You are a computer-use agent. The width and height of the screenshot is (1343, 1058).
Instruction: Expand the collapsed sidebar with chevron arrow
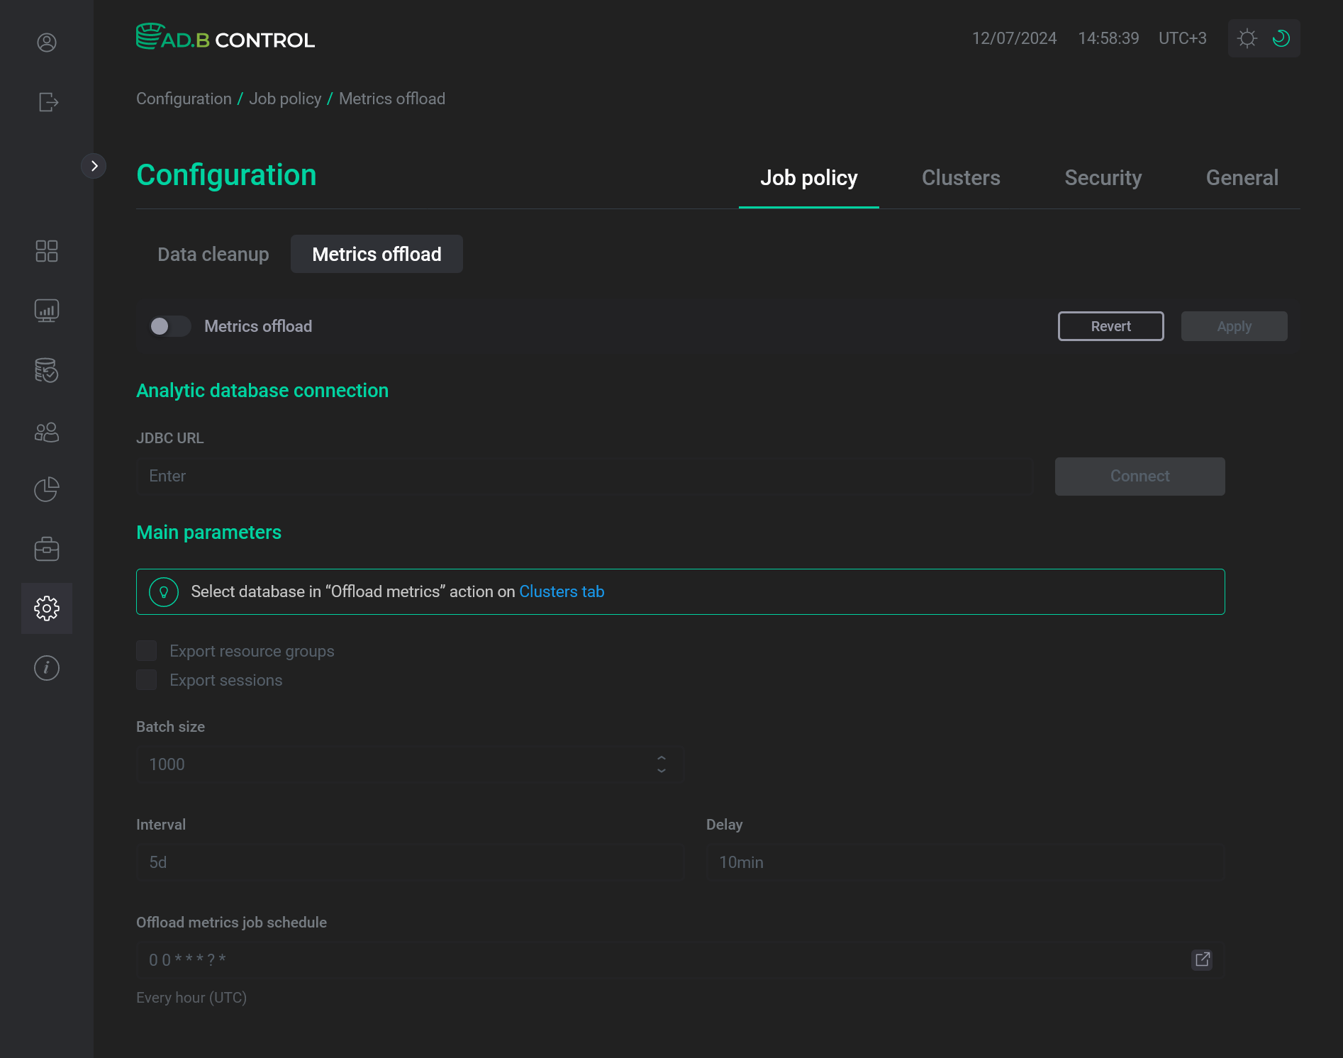click(94, 165)
